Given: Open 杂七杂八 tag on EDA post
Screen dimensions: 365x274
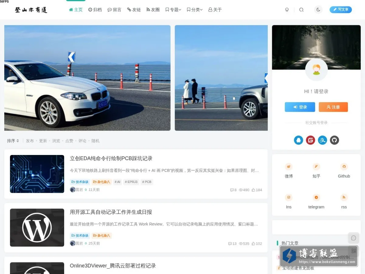Looking at the screenshot, I should click(x=102, y=182).
